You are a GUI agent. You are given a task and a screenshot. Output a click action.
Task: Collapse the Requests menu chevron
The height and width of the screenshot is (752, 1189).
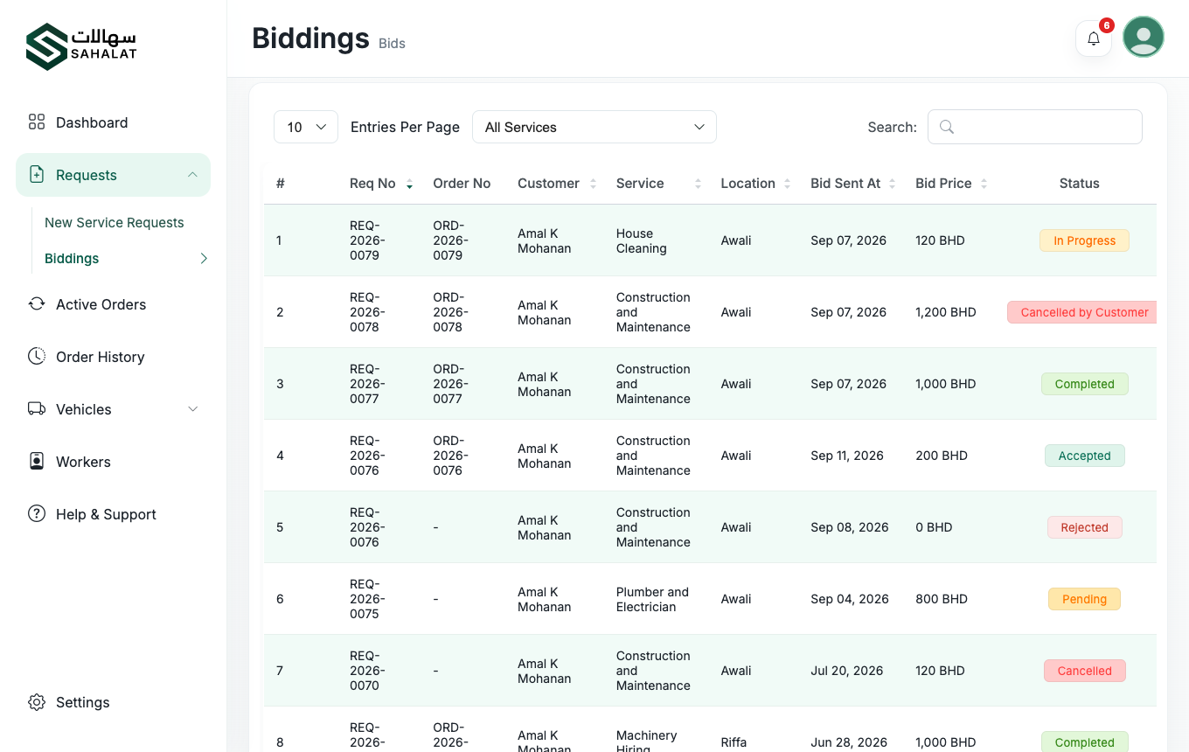tap(192, 175)
